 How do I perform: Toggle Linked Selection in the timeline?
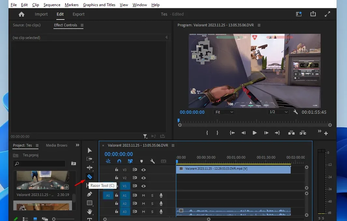[130, 162]
